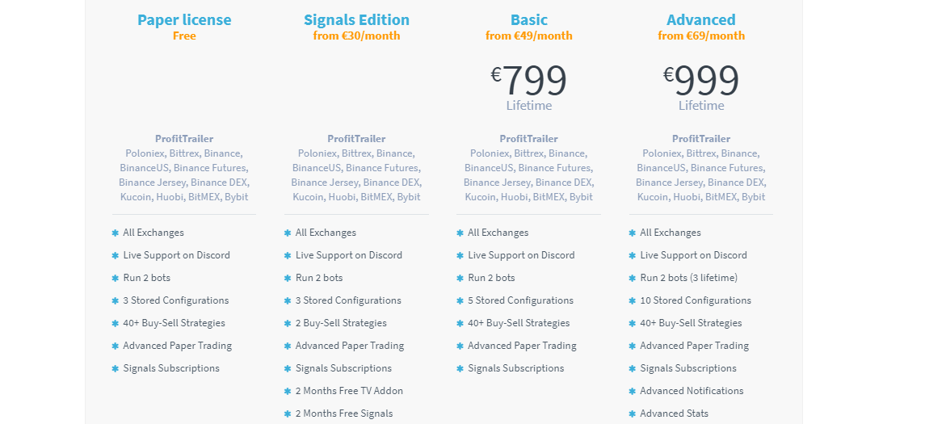The width and height of the screenshot is (925, 424).
Task: Click asterisk icon beside Advanced Notifications
Action: tap(633, 391)
